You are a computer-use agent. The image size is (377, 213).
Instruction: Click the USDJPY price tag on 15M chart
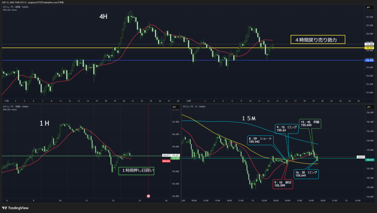(x=360, y=157)
